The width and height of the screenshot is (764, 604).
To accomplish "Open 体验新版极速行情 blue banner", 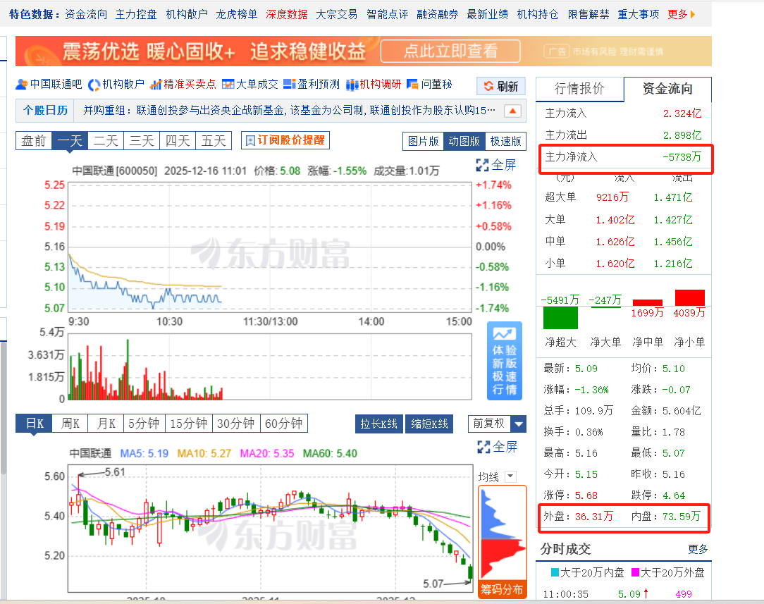I will (x=505, y=361).
